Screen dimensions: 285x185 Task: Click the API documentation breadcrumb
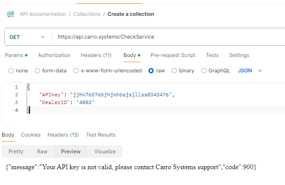(43, 14)
